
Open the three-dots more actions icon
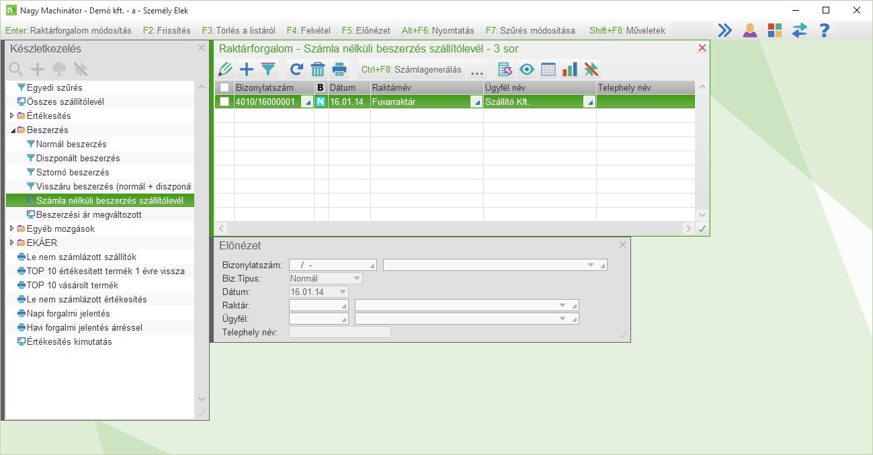(477, 71)
